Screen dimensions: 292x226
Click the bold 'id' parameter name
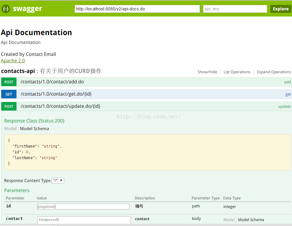[x=8, y=206]
